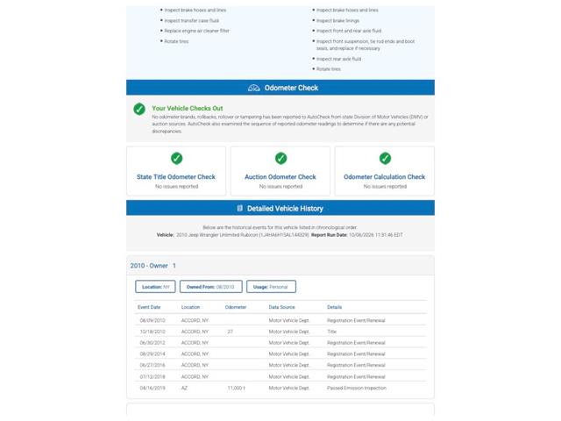
Task: Click odometer reading 27
Action: (x=230, y=332)
